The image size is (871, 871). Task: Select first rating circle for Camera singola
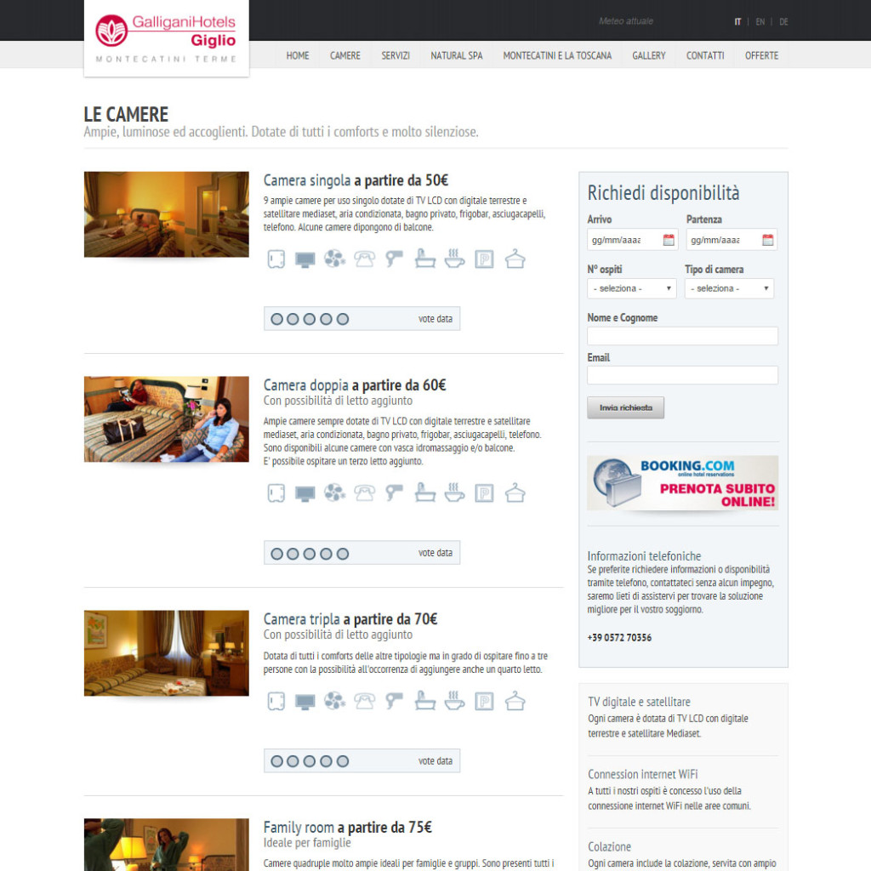[x=276, y=319]
